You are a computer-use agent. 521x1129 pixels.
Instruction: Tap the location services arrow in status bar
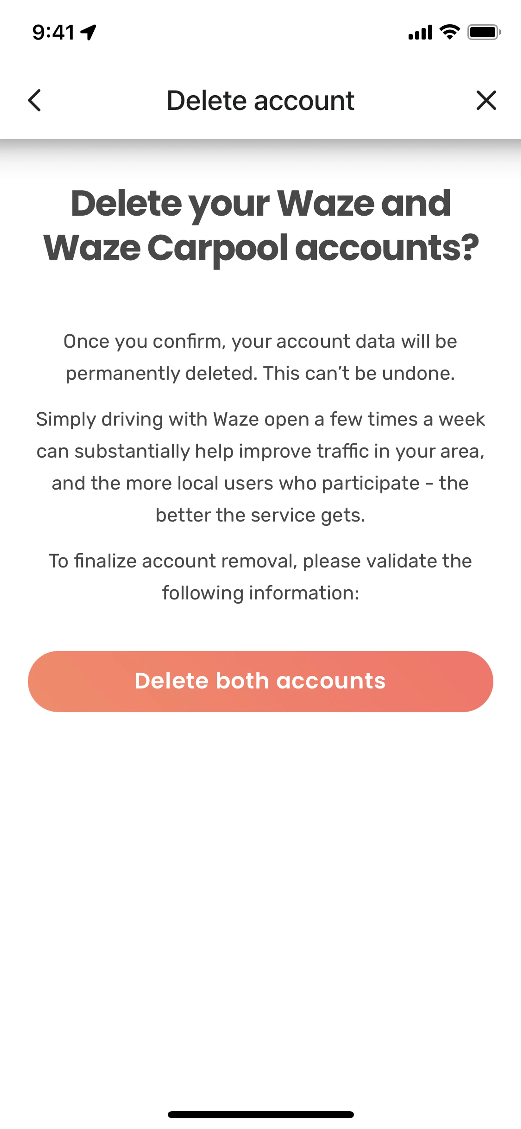click(x=89, y=32)
